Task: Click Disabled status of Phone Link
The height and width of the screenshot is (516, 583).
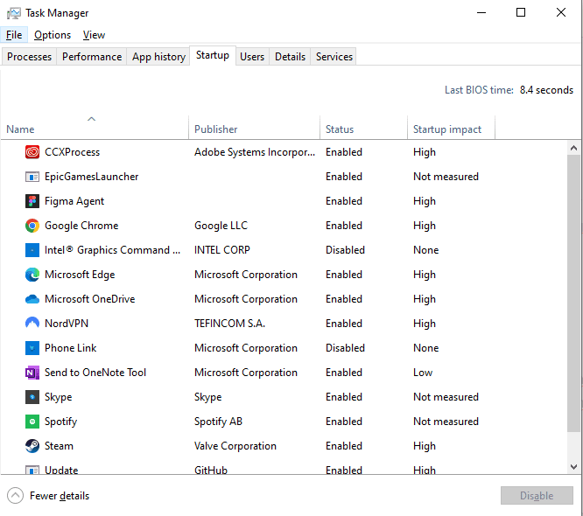Action: (345, 348)
